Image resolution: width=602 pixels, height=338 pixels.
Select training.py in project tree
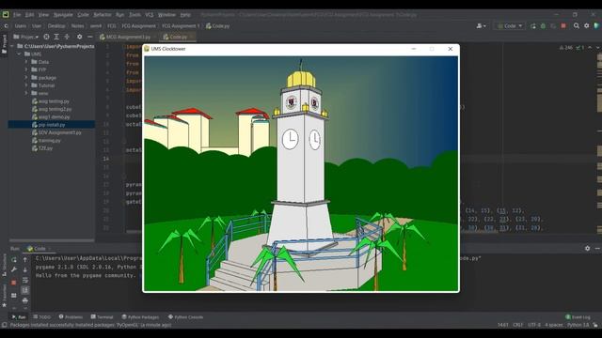point(46,140)
